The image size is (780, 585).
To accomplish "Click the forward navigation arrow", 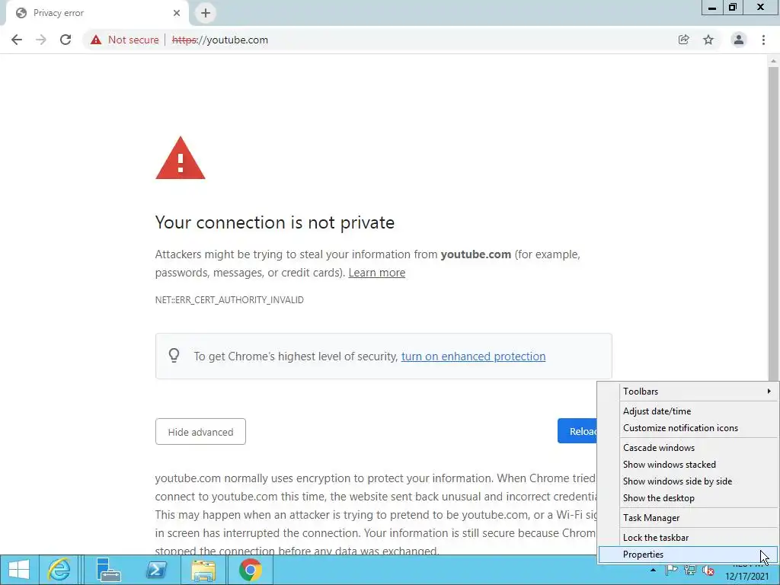I will click(x=41, y=40).
